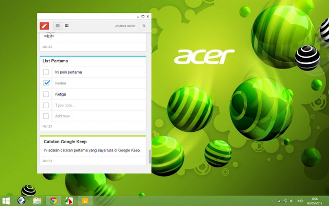This screenshot has height=206, width=329.
Task: Open the Windows Start button
Action: point(6,201)
